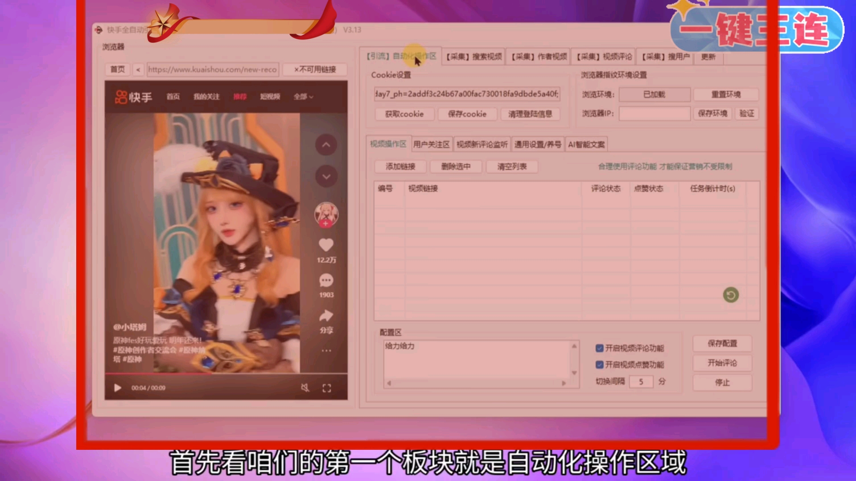Click the green refresh circle icon

(x=731, y=295)
